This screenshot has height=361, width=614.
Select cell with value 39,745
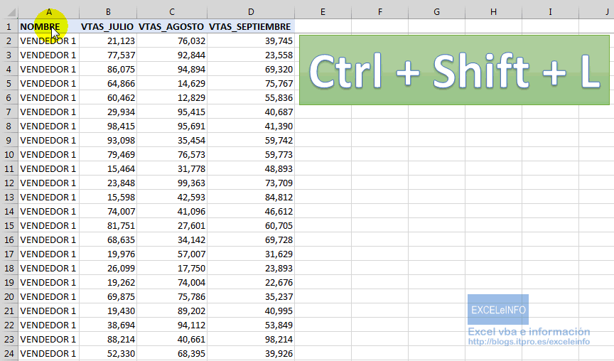[x=251, y=41]
